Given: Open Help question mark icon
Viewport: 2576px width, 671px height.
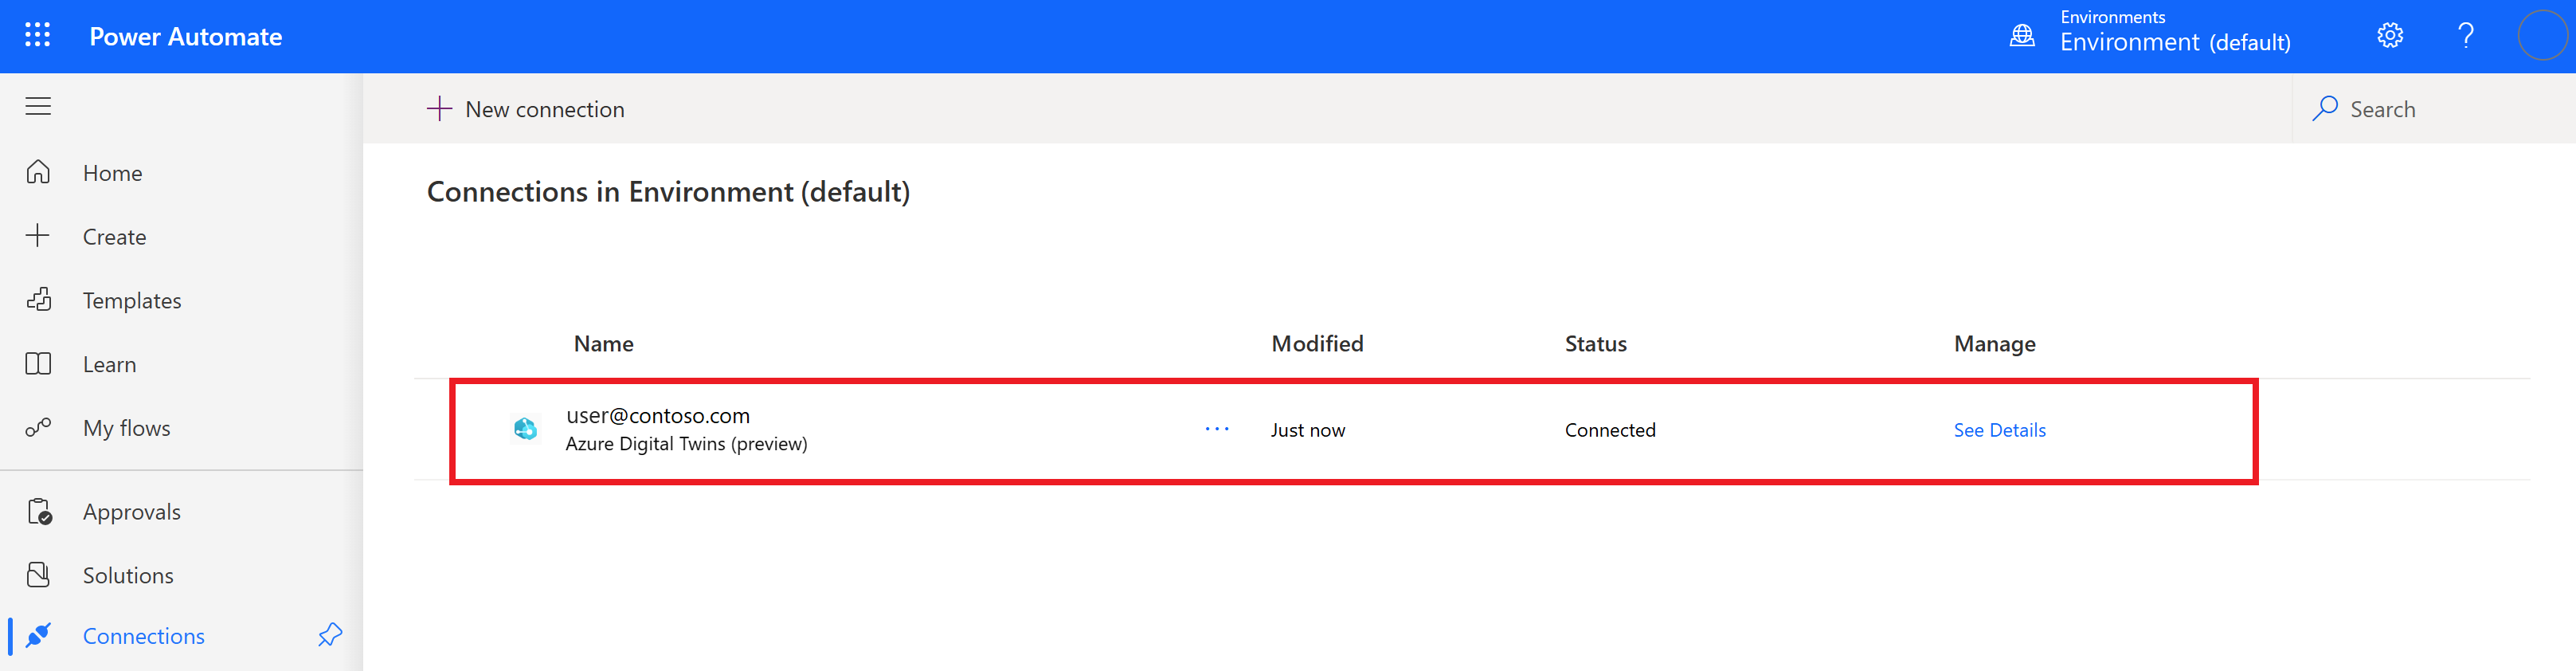Looking at the screenshot, I should pyautogui.click(x=2466, y=36).
